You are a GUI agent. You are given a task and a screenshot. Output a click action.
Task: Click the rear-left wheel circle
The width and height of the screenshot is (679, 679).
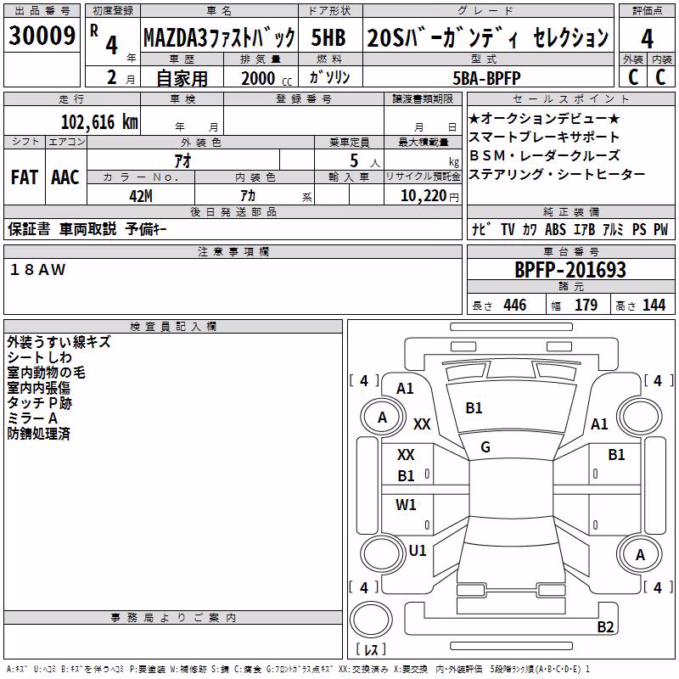tap(381, 554)
